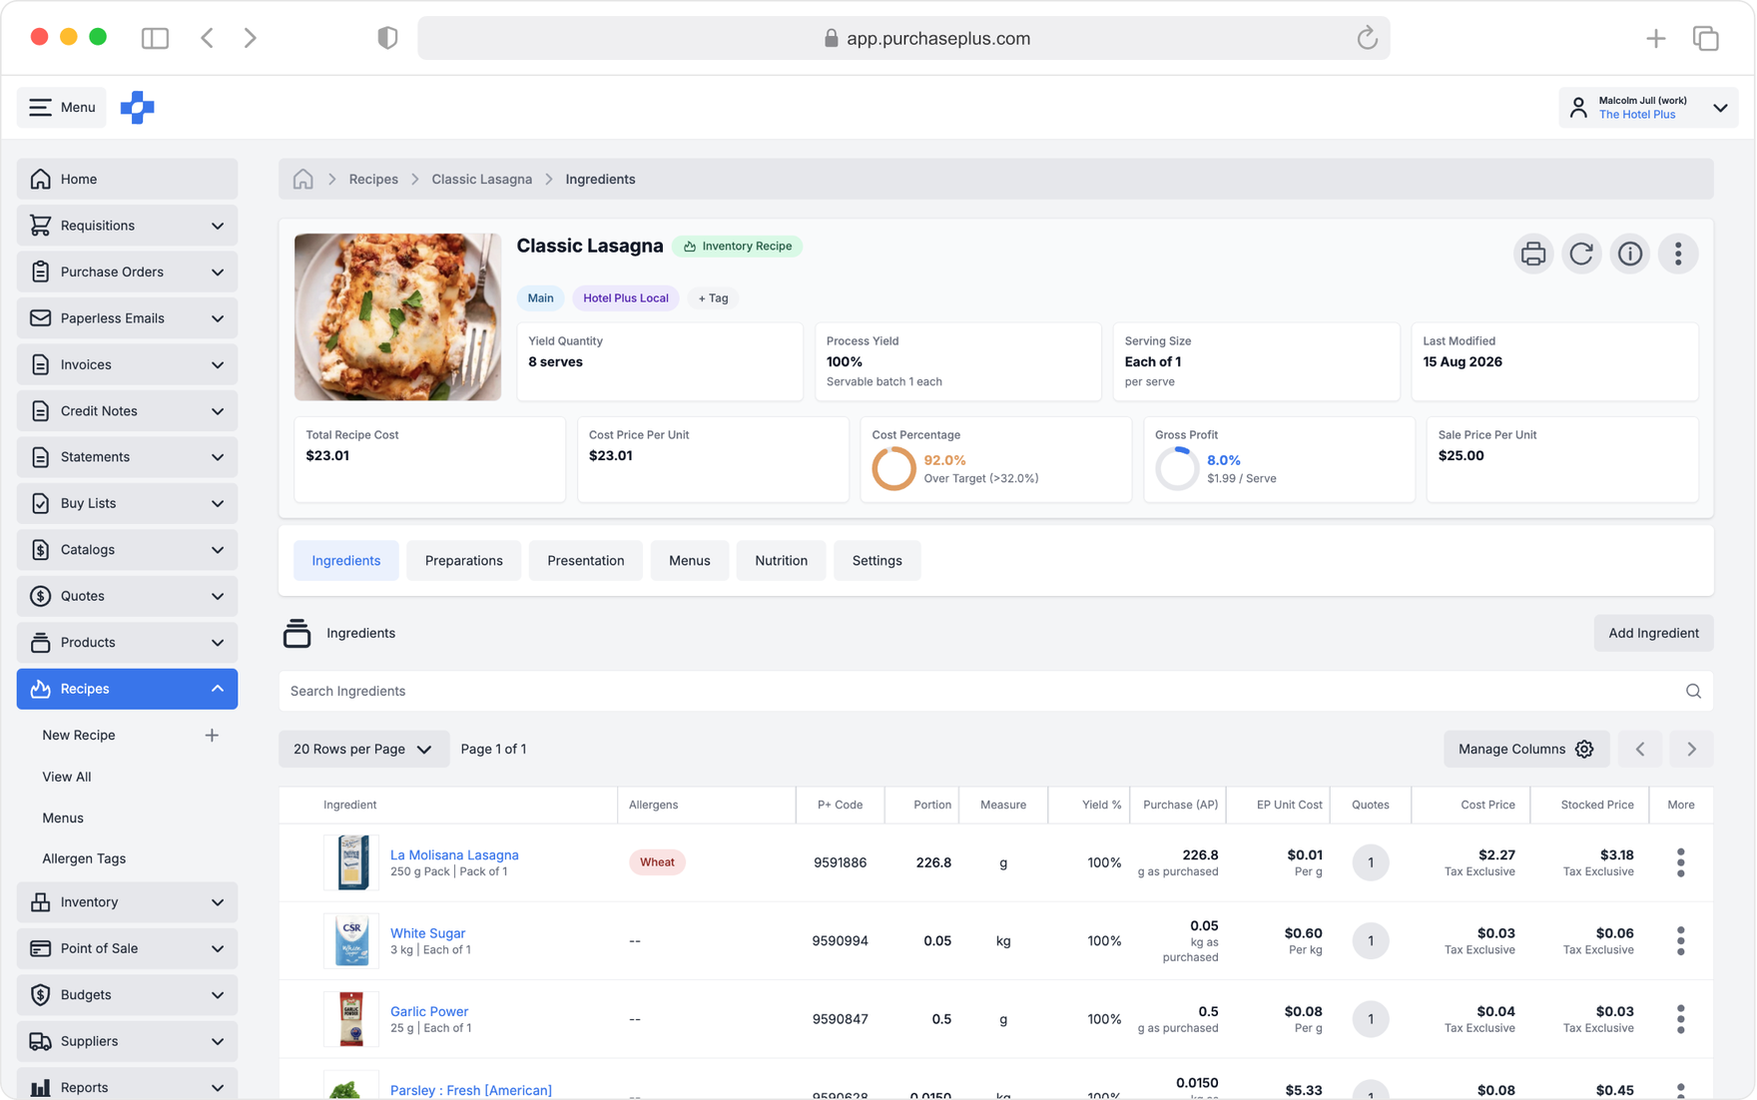The image size is (1757, 1100).
Task: Expand the Inventory sidebar section
Action: (x=127, y=902)
